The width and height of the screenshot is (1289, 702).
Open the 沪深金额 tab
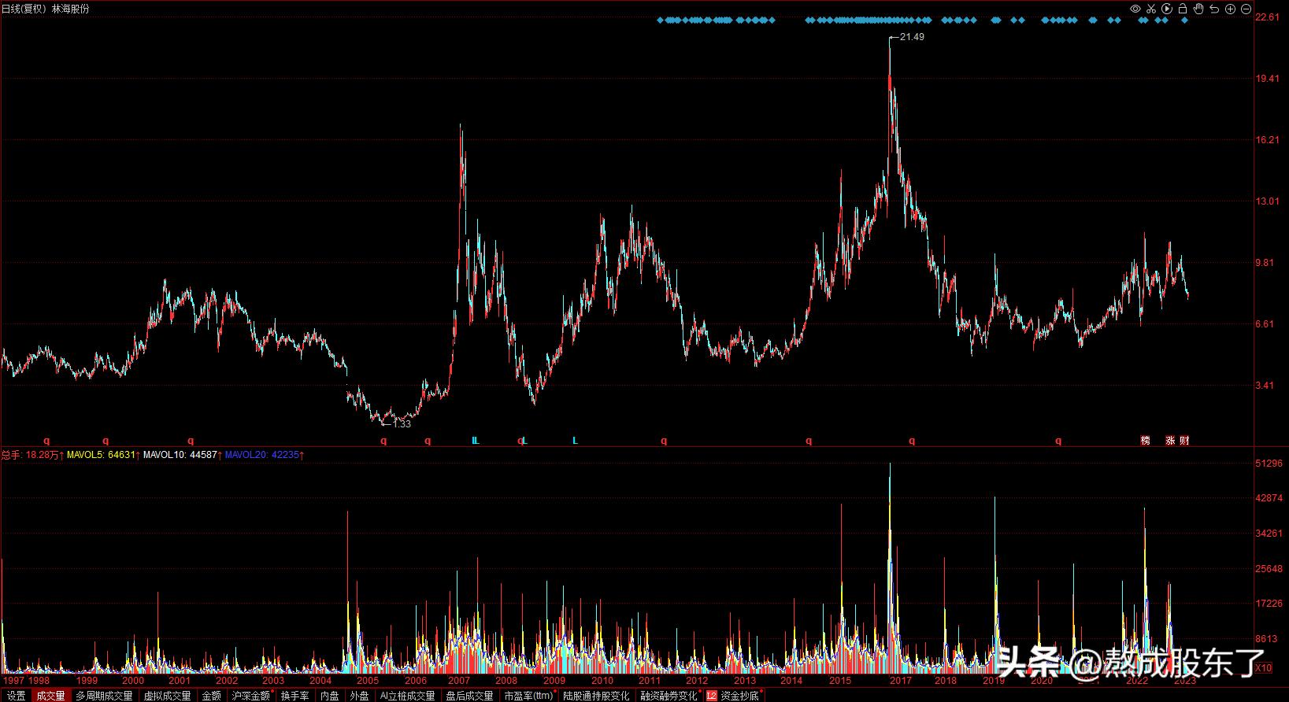[x=250, y=696]
